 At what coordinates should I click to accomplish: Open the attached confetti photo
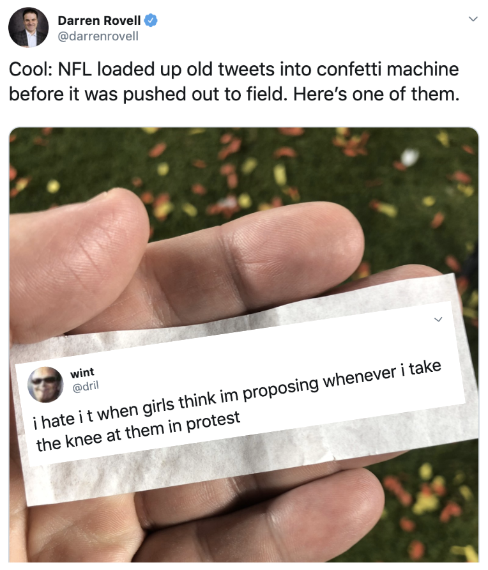click(243, 344)
